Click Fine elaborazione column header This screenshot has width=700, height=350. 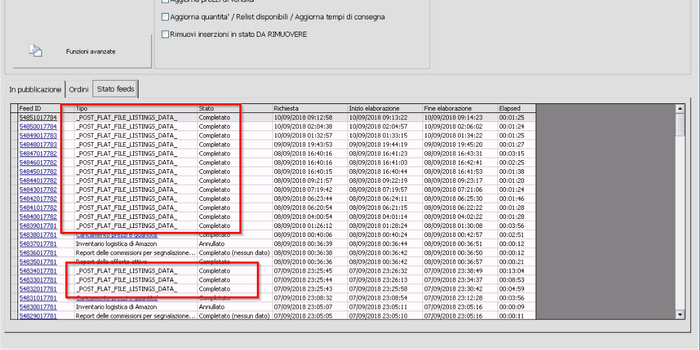460,108
